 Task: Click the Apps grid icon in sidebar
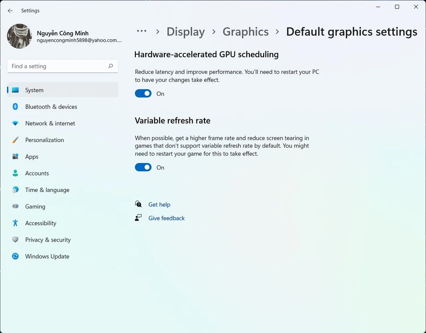point(15,156)
